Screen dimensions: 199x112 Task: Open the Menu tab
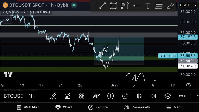coord(174,107)
